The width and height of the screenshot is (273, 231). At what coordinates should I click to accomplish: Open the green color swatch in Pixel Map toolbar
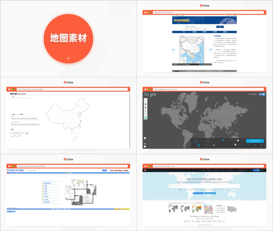(x=146, y=118)
